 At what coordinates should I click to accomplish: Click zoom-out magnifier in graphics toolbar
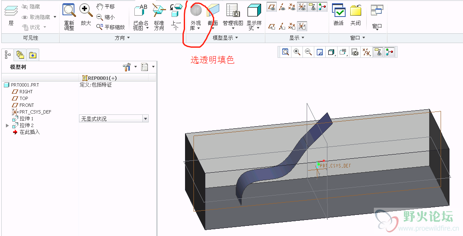coord(308,52)
